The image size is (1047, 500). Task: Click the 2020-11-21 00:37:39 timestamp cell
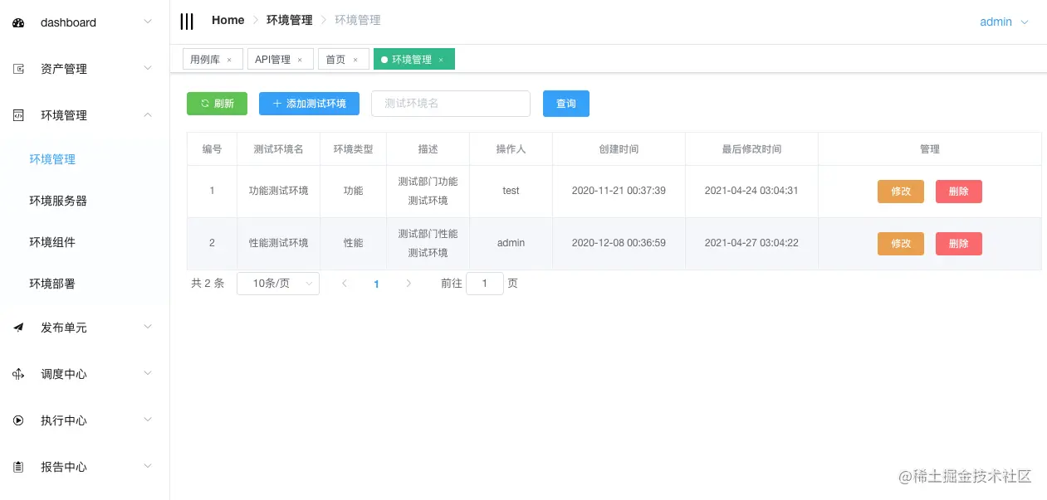(x=619, y=191)
